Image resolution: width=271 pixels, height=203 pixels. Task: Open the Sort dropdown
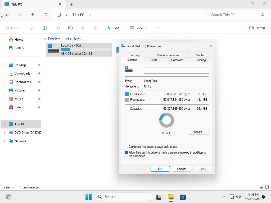(115, 28)
